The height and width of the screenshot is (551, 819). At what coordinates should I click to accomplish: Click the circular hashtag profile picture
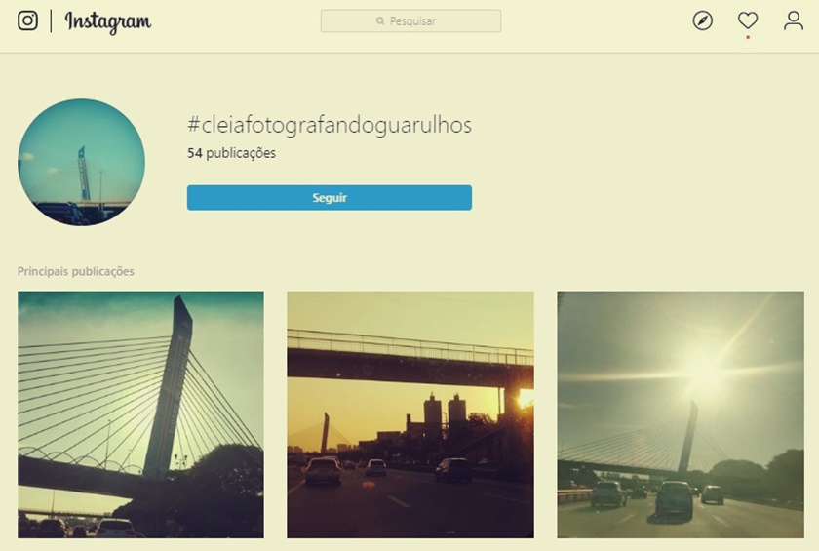[x=82, y=163]
